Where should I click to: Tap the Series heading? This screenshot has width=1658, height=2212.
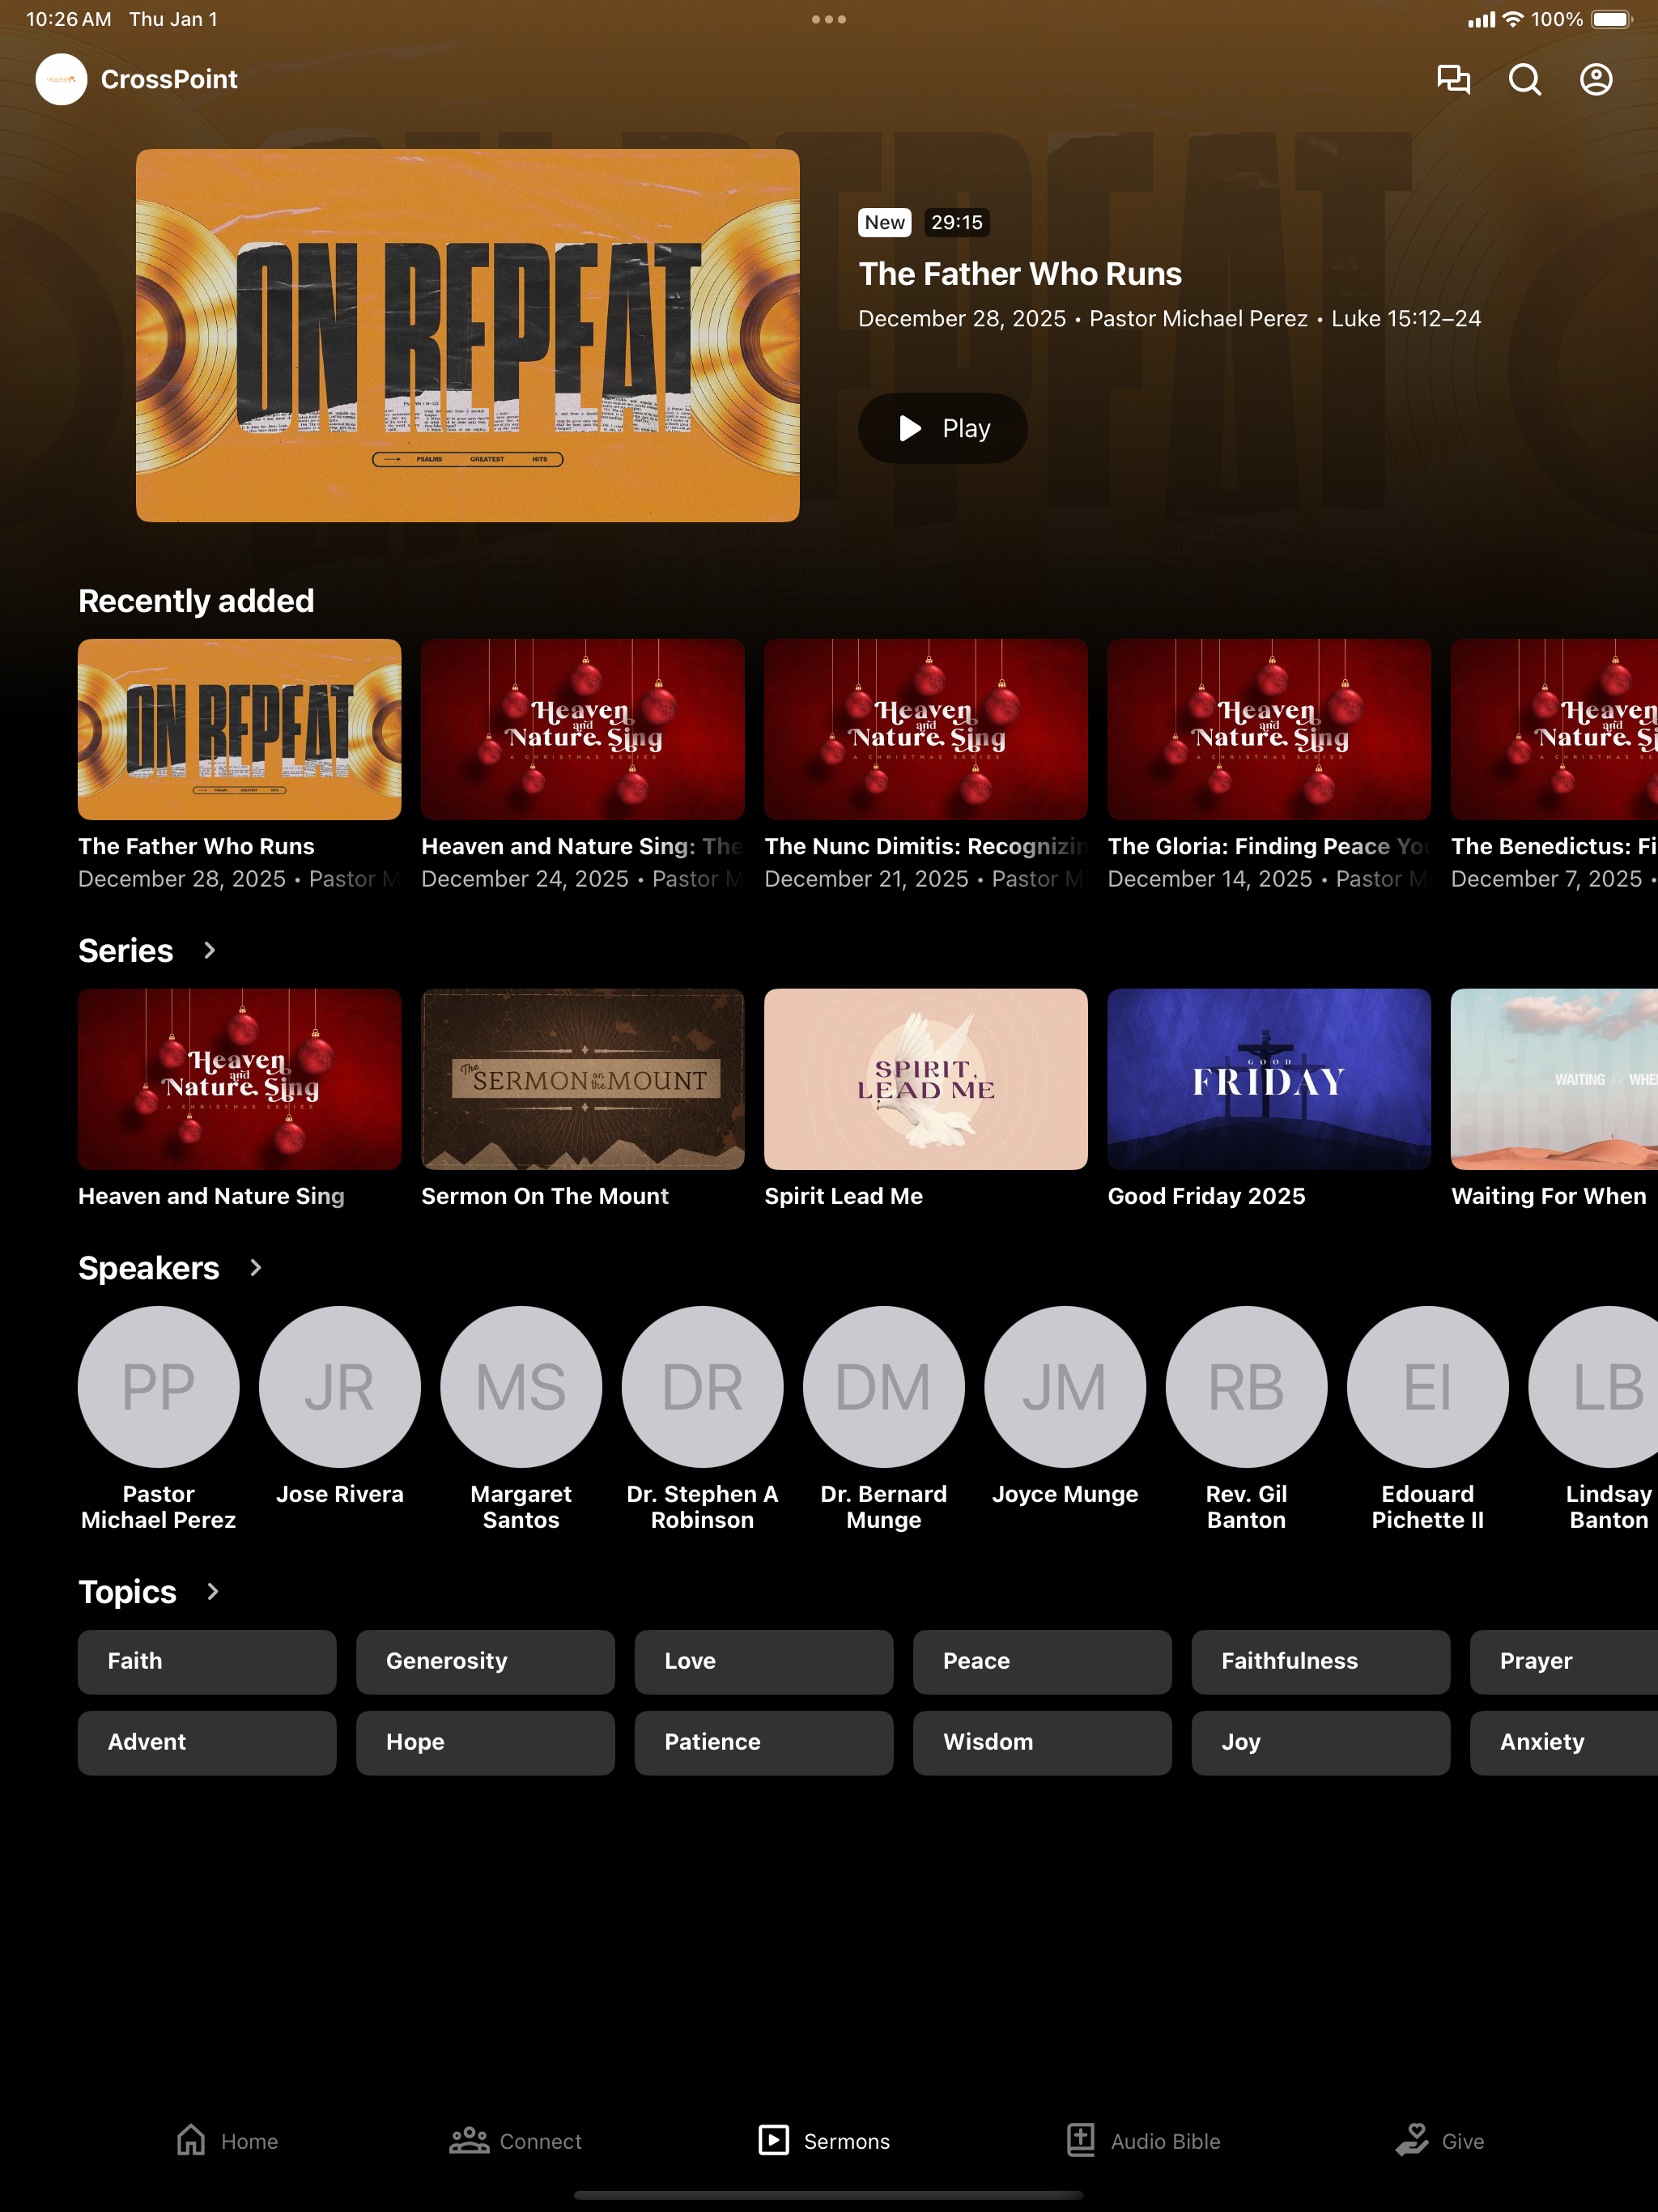click(126, 950)
